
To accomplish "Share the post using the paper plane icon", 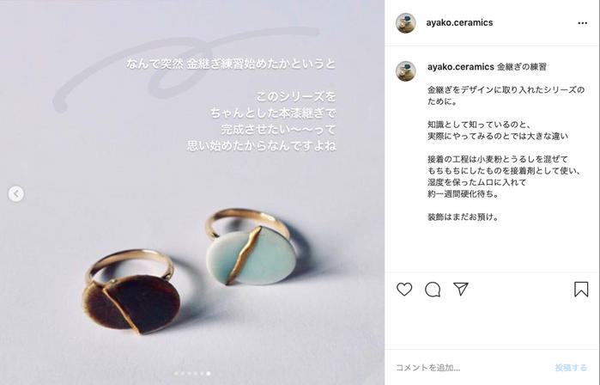I will tap(461, 290).
